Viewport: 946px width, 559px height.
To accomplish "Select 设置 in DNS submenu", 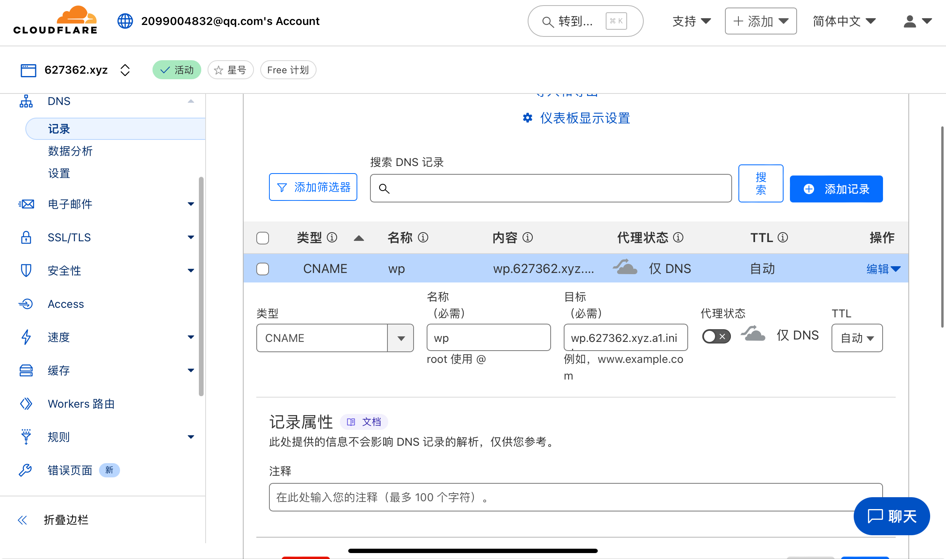I will point(59,173).
